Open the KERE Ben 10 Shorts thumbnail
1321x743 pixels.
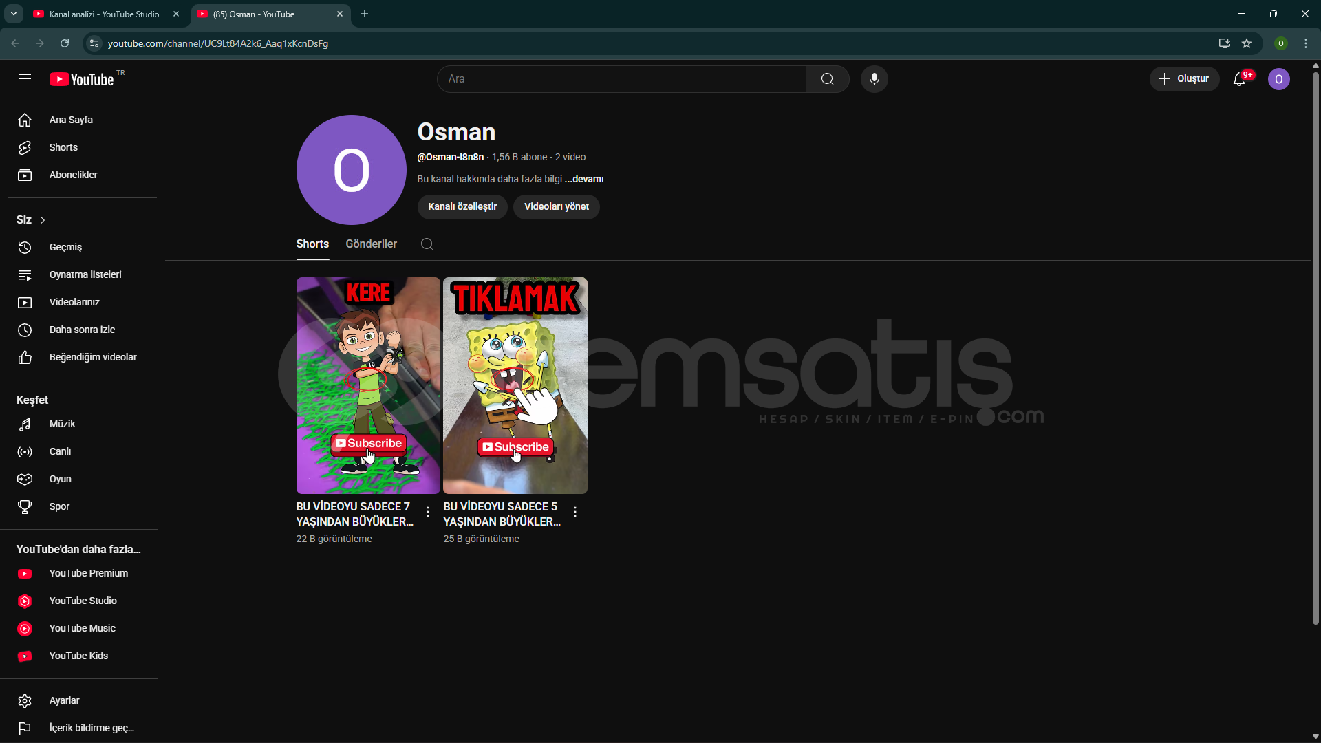(x=368, y=385)
